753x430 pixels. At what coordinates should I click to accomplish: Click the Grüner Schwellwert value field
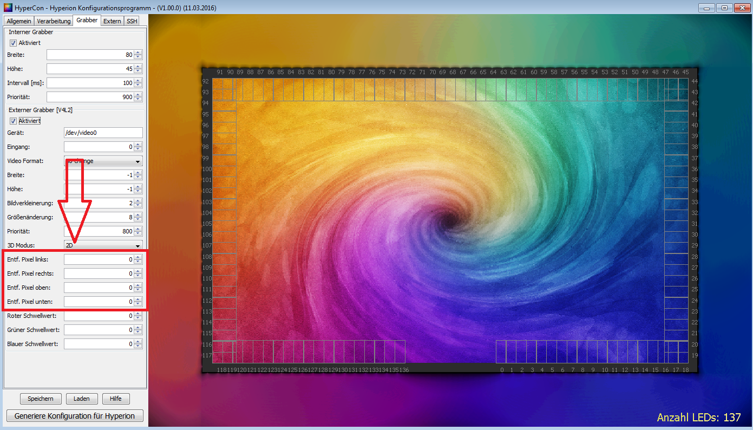coord(99,330)
